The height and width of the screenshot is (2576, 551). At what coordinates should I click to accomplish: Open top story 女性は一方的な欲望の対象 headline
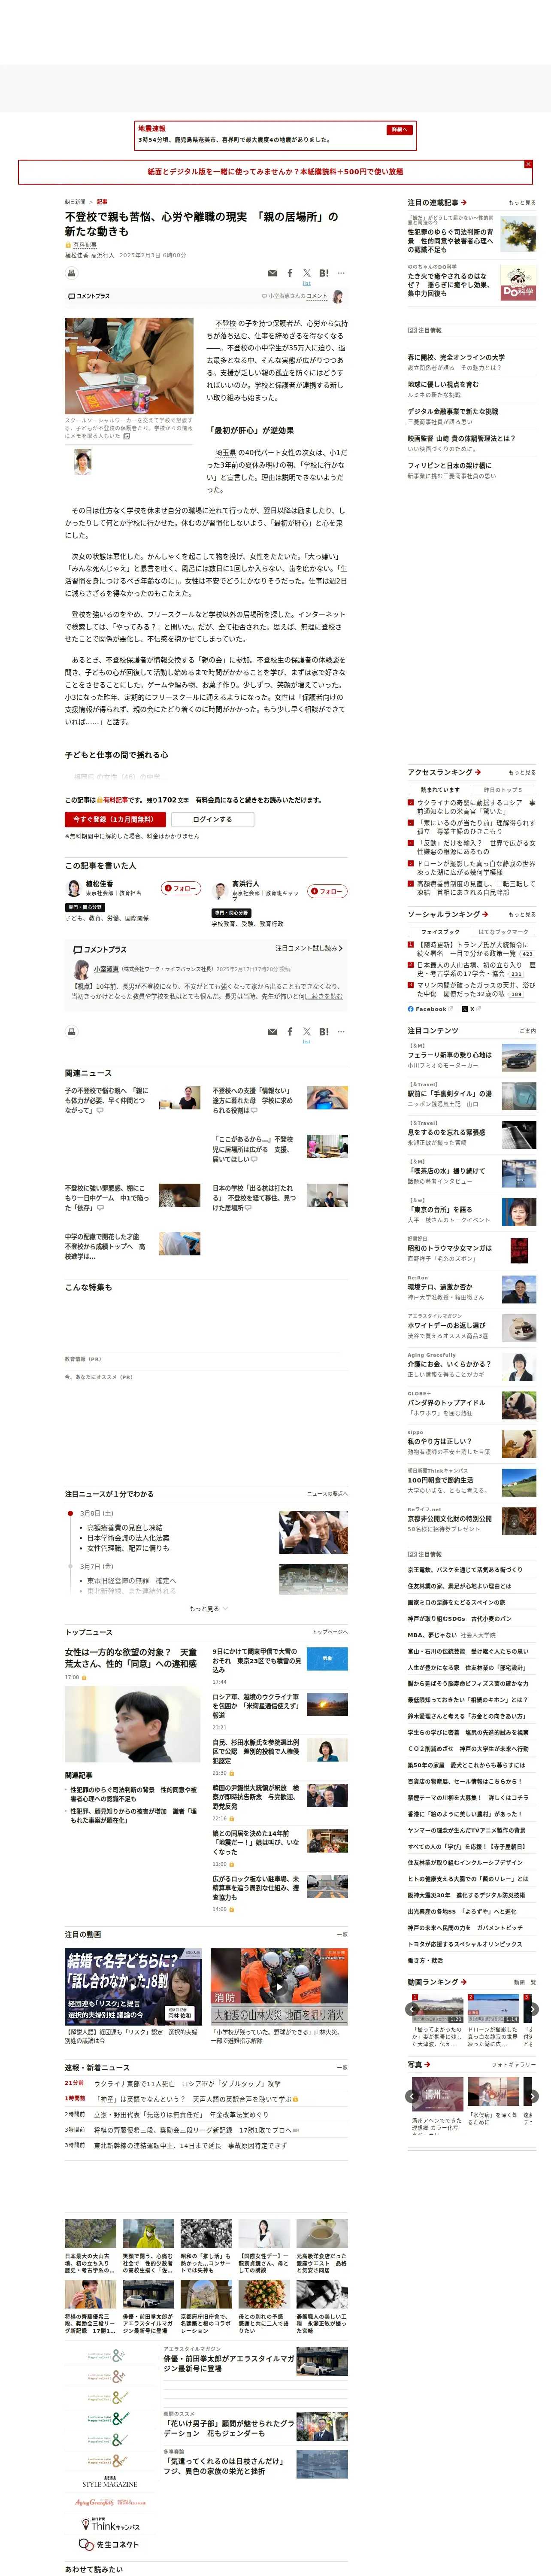(131, 1658)
